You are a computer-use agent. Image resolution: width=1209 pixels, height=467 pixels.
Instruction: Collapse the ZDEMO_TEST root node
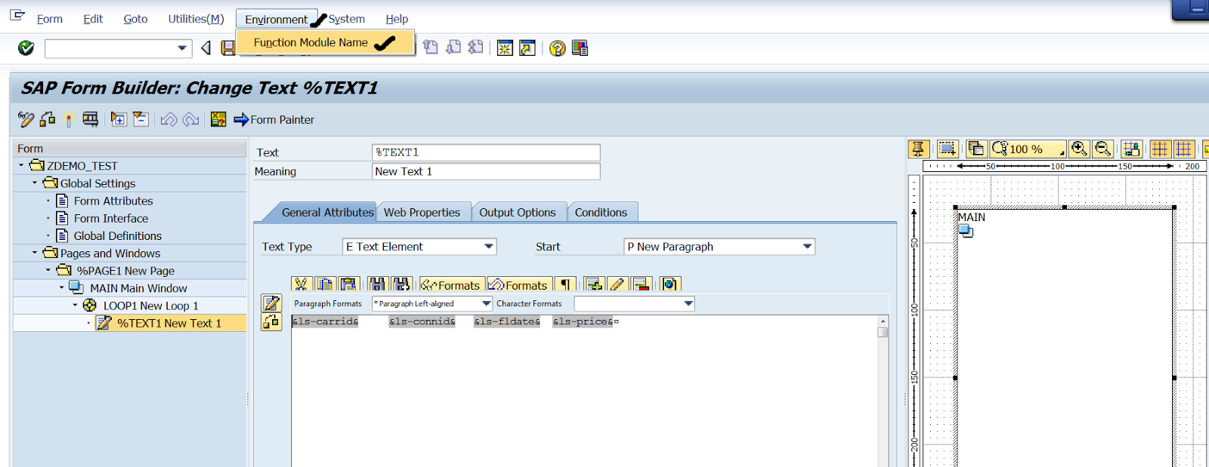21,165
